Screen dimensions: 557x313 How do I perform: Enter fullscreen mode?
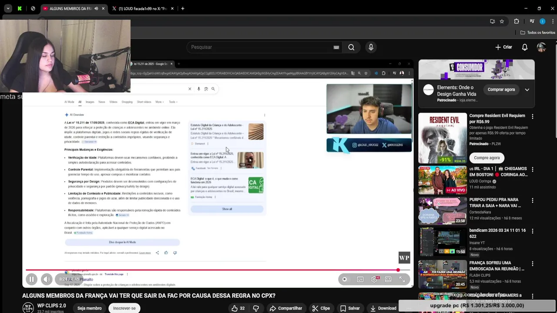click(403, 280)
